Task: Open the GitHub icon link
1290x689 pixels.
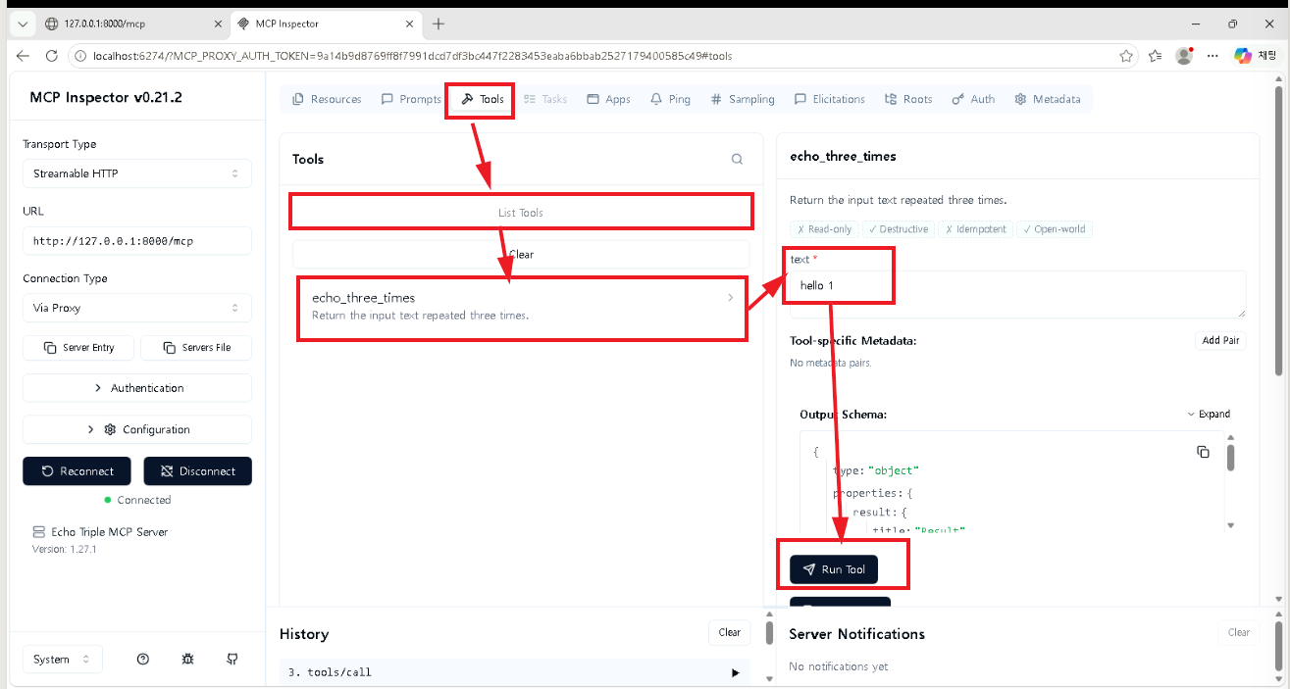Action: tap(232, 660)
